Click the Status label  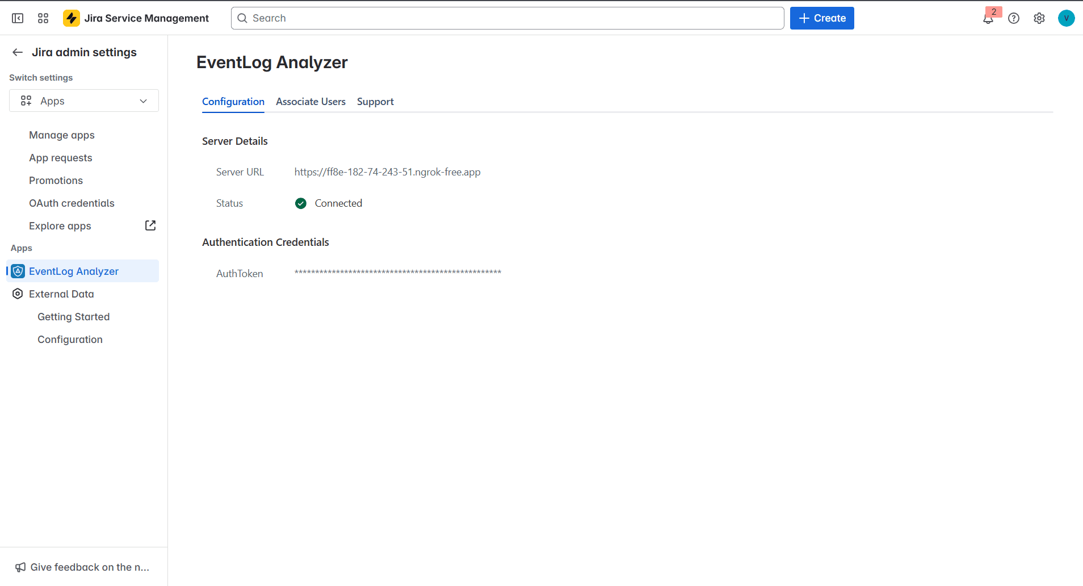(229, 203)
